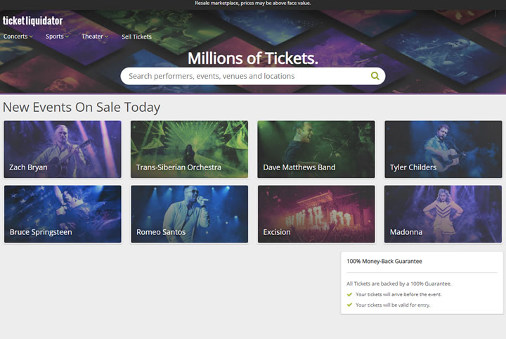Screen dimensions: 506x339
Task: View Tyler Childers event tickets
Action: point(443,149)
